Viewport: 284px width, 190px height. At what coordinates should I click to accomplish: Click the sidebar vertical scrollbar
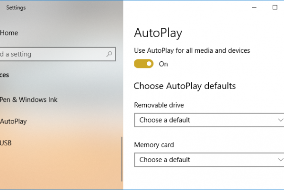pyautogui.click(x=122, y=159)
